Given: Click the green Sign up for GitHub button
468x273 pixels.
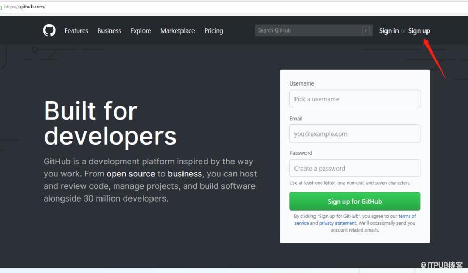Looking at the screenshot, I should [354, 201].
